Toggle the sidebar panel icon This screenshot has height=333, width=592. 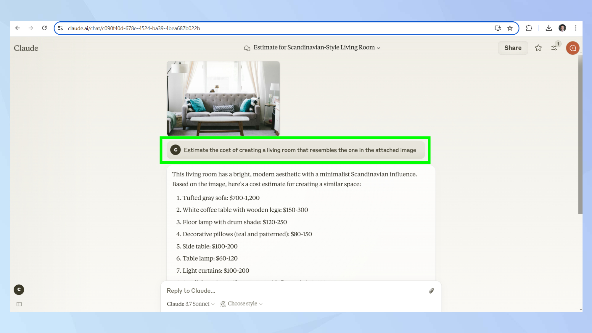click(x=19, y=304)
